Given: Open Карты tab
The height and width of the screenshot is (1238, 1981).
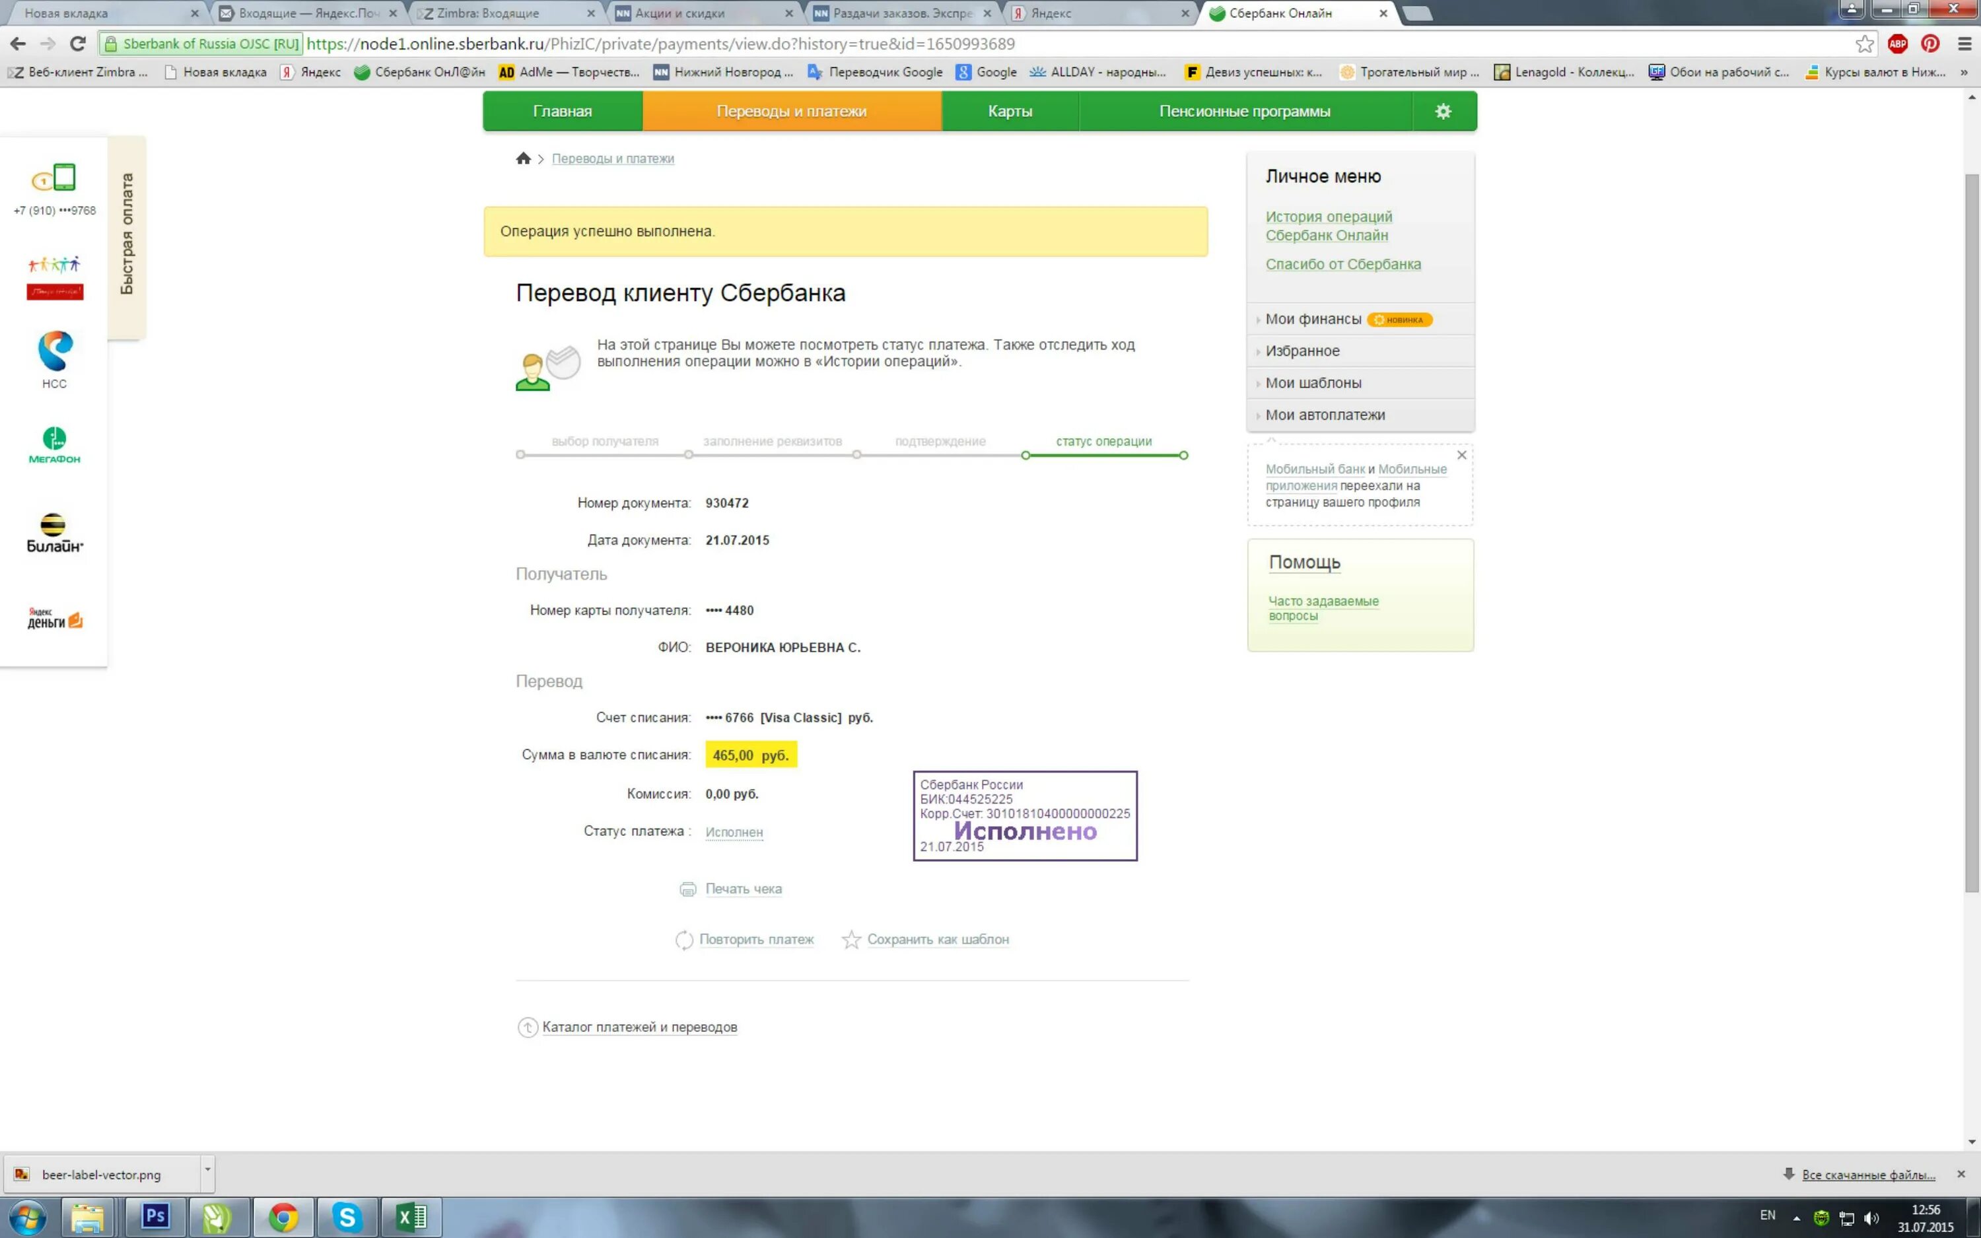Looking at the screenshot, I should (x=1010, y=112).
